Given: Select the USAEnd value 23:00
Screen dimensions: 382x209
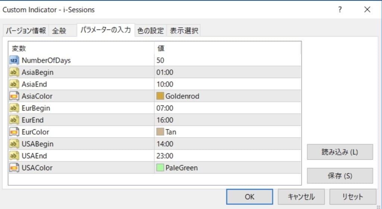Looking at the screenshot, I should [x=165, y=156].
